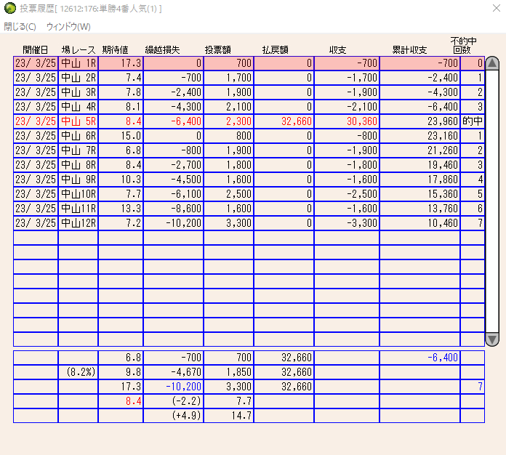Open the 閉じる(C) menu

click(x=20, y=26)
